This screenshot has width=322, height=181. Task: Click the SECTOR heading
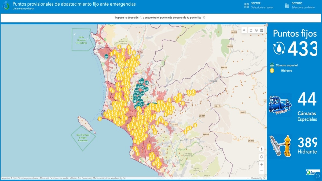click(x=256, y=3)
